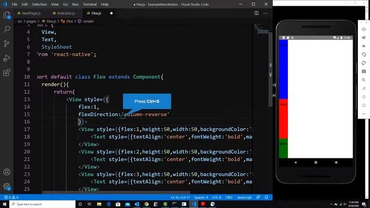Open the Edit menu
Viewport: 370px width, 208px height.
click(x=24, y=4)
